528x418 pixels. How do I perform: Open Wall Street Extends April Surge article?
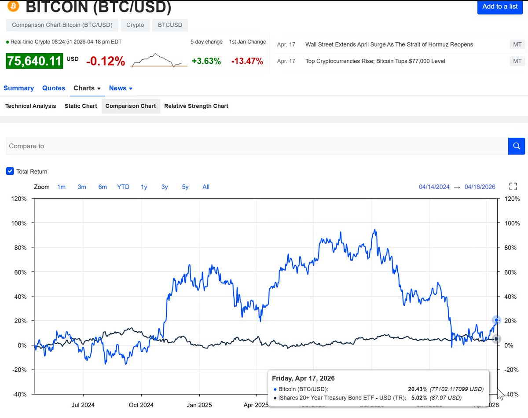tap(389, 44)
